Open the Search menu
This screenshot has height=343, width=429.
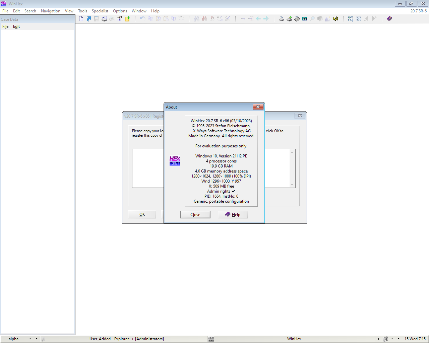(x=30, y=11)
